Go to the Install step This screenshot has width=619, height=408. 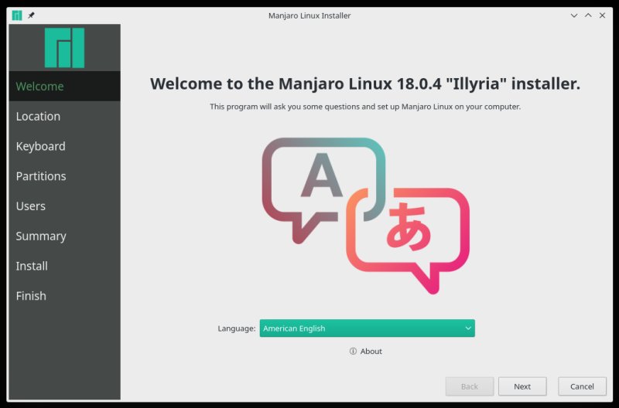coord(64,266)
